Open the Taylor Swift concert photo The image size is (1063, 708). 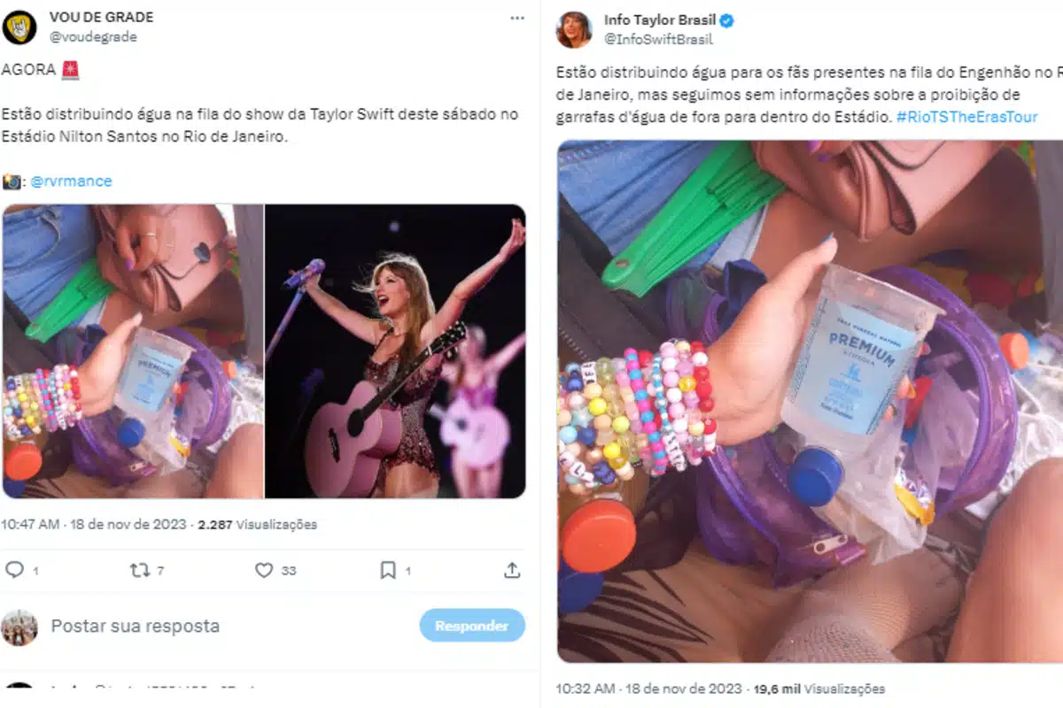395,350
